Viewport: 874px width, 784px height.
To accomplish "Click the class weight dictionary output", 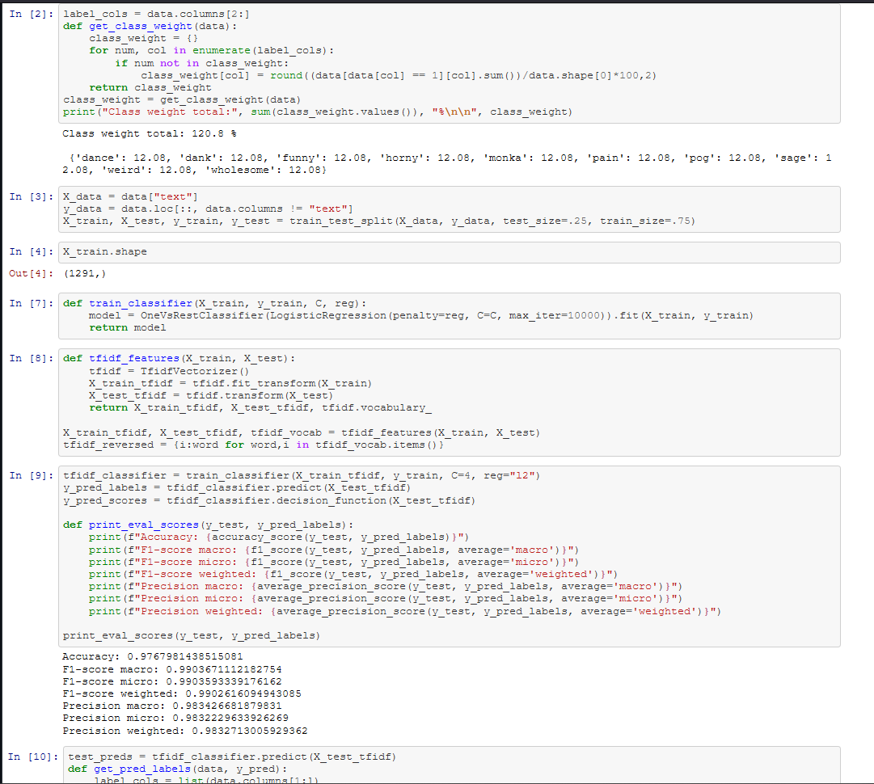I will 445,164.
